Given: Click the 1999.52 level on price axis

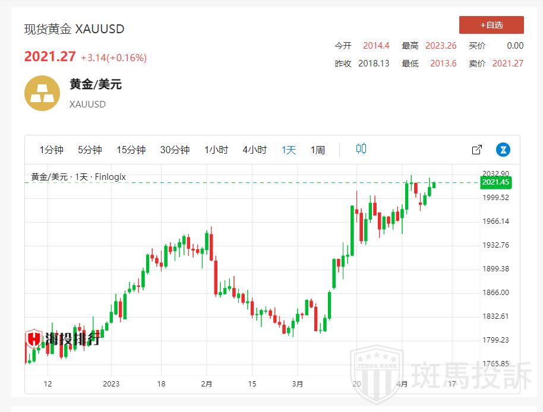Looking at the screenshot, I should 495,198.
